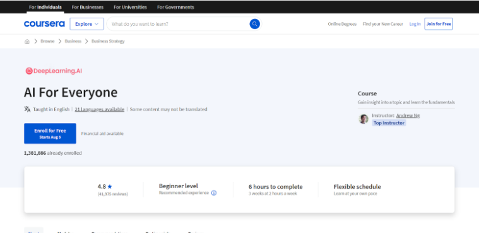This screenshot has width=479, height=233.
Task: Click the 1,381,886 already enrolled text
Action: (x=53, y=153)
